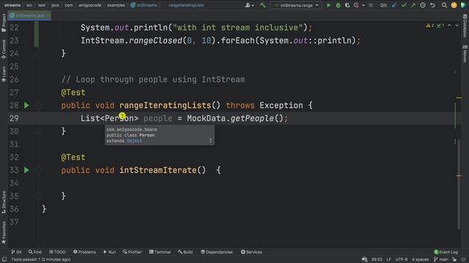Open the Find tool window
469x263 pixels.
[35, 252]
